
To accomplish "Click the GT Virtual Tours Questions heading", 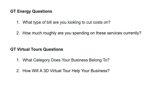I will (x=37, y=49).
